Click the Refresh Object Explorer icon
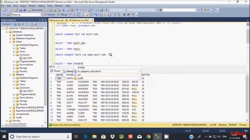Viewport: 250px width, 140px height. point(31,24)
